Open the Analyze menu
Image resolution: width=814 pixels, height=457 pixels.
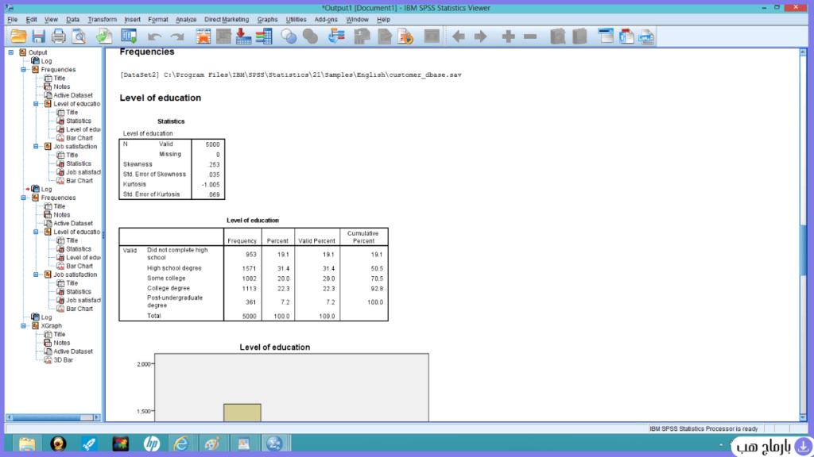click(x=186, y=20)
